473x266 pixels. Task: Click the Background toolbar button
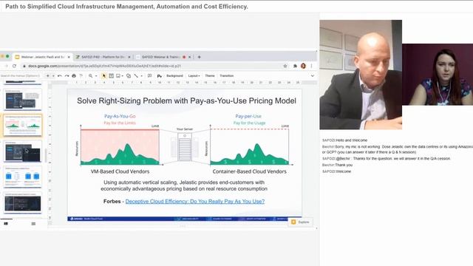click(174, 75)
